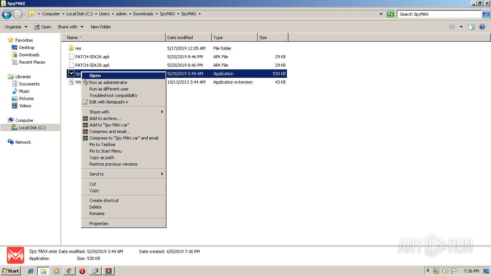The image size is (491, 276).
Task: Select Downloads in Favorites
Action: (x=29, y=55)
